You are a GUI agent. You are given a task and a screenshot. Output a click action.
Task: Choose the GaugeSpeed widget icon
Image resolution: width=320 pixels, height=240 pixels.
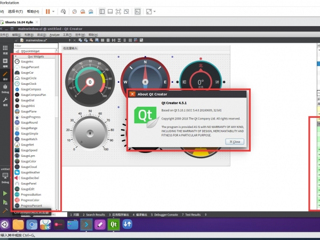17,150
